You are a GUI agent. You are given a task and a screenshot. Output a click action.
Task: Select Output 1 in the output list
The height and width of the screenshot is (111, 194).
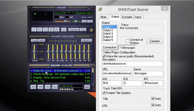(x=109, y=27)
